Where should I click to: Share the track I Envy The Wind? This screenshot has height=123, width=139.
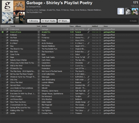coord(7,82)
